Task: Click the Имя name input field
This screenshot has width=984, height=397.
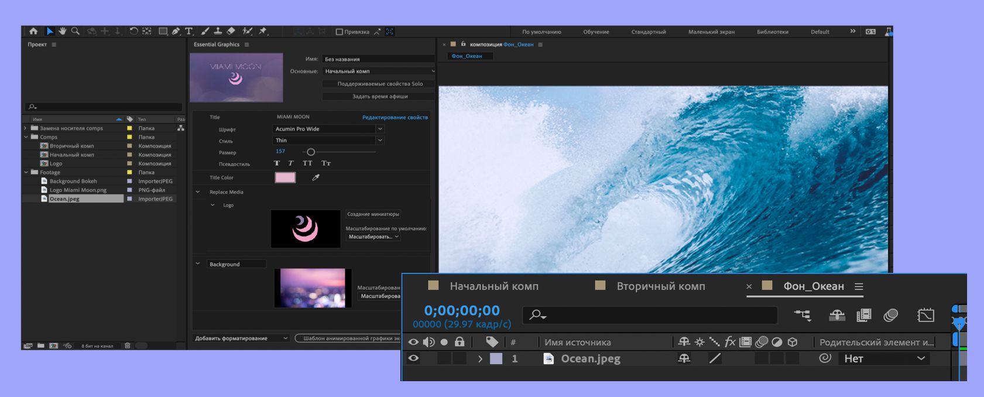Action: coord(379,59)
